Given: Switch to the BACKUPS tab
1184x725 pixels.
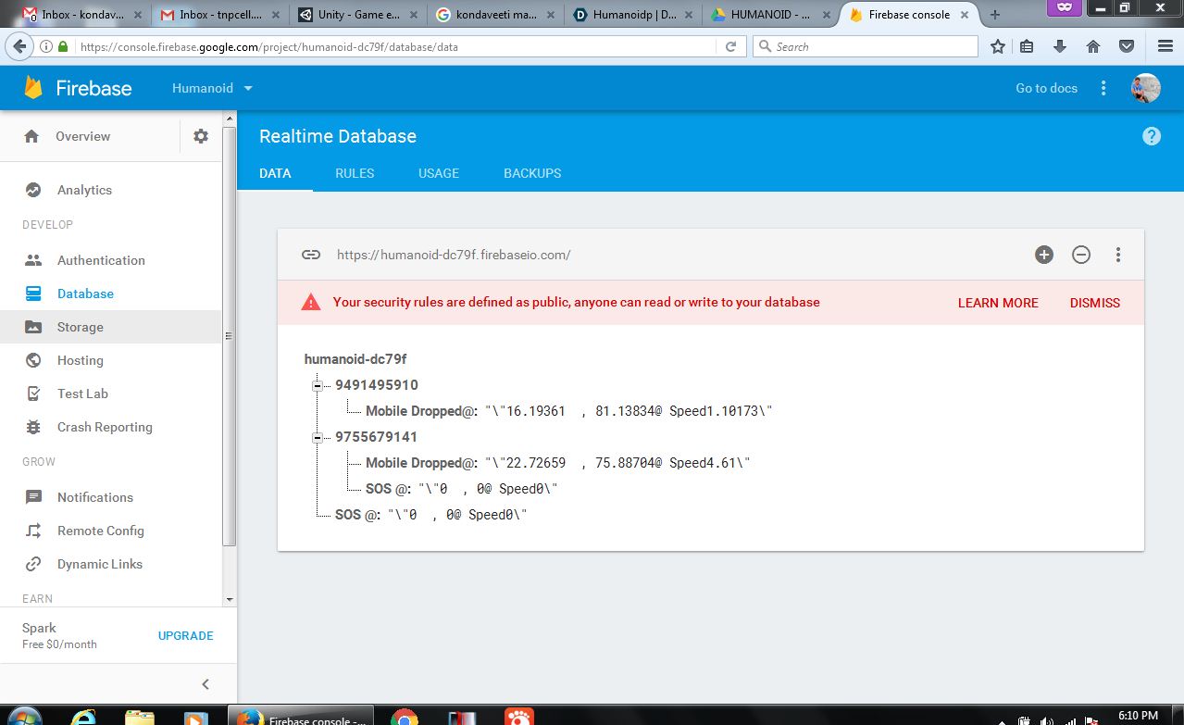Looking at the screenshot, I should coord(532,173).
